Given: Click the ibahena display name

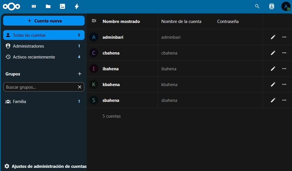Looking at the screenshot, I should click(x=110, y=69).
